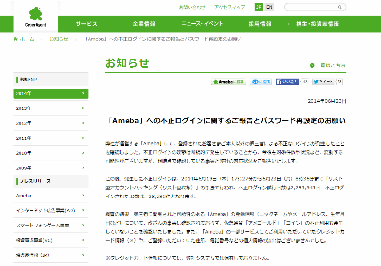
Task: Click the large green お知らせ page heading
Action: 127,63
